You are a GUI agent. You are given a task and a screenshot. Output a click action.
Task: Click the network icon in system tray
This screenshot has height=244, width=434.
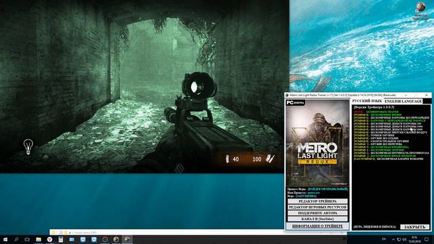(399, 239)
